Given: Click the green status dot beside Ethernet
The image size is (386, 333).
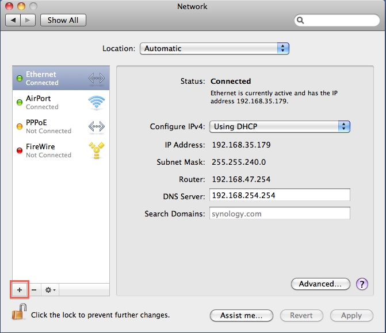Looking at the screenshot, I should [x=20, y=79].
